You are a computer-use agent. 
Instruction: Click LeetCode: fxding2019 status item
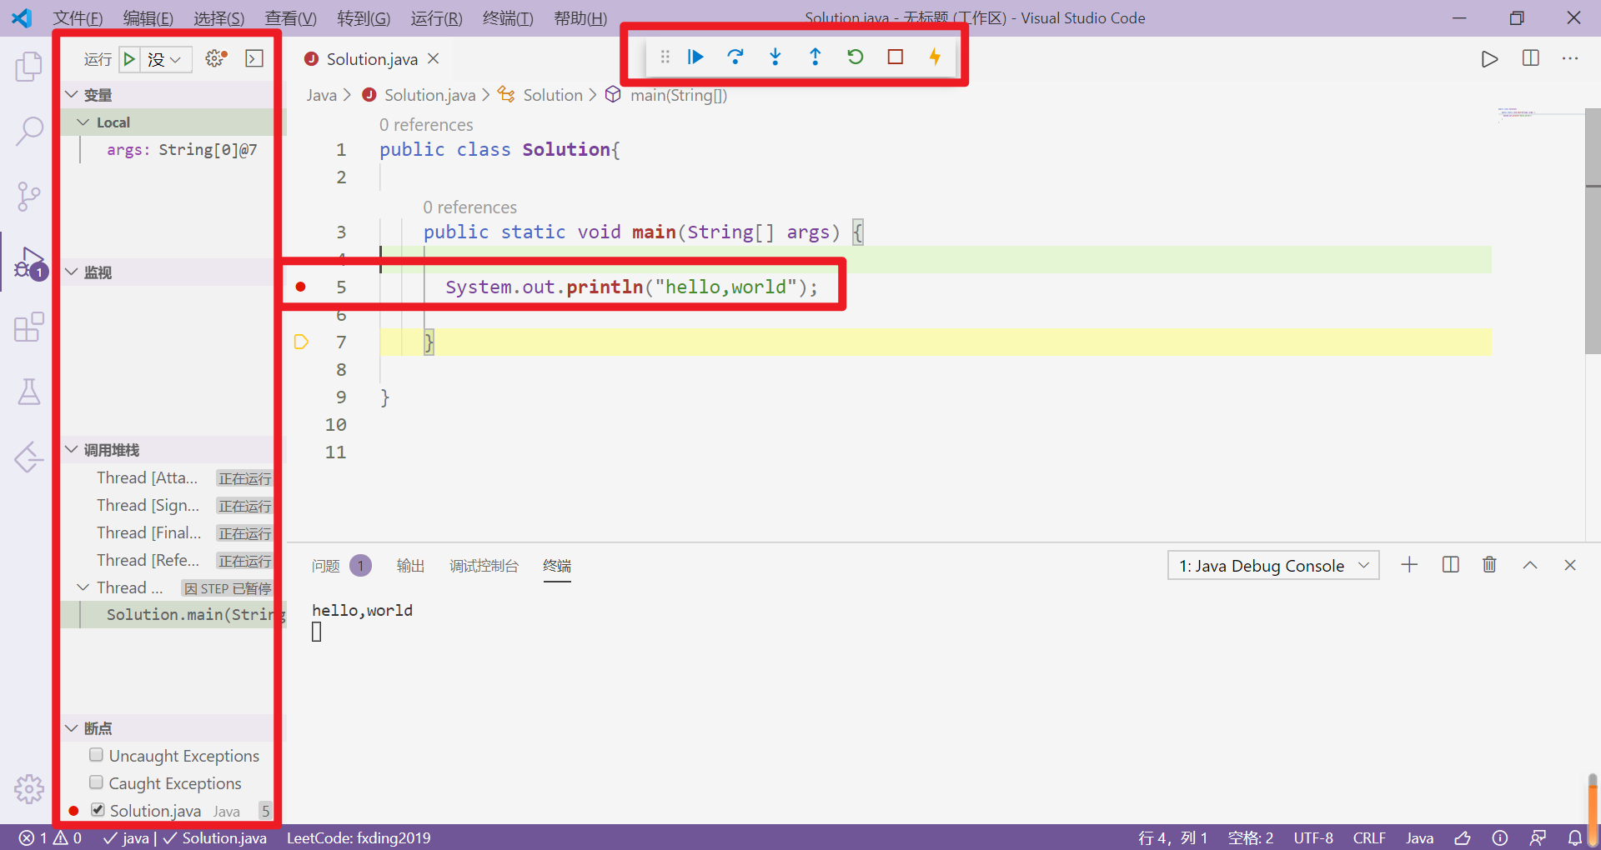coord(359,837)
